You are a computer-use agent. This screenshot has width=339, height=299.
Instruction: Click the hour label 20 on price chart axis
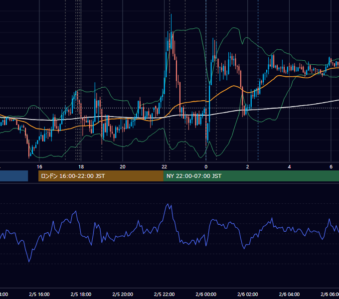[123, 167]
